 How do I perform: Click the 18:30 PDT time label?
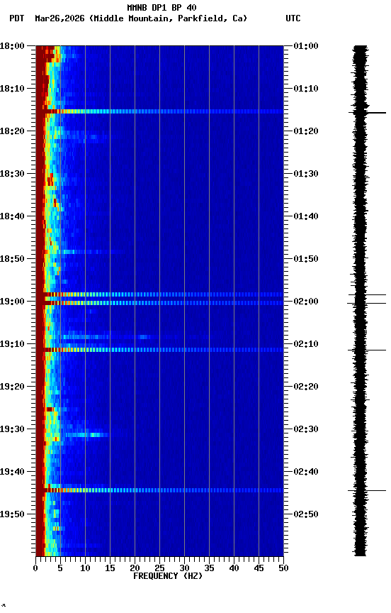point(12,174)
